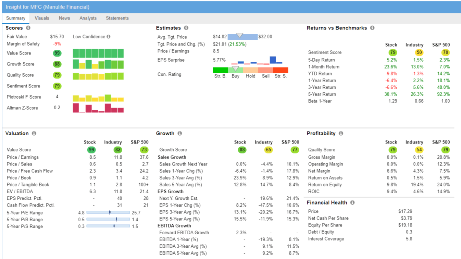Click the stock 5-Year Return 30.1% value
The height and width of the screenshot is (259, 461).
pos(391,94)
